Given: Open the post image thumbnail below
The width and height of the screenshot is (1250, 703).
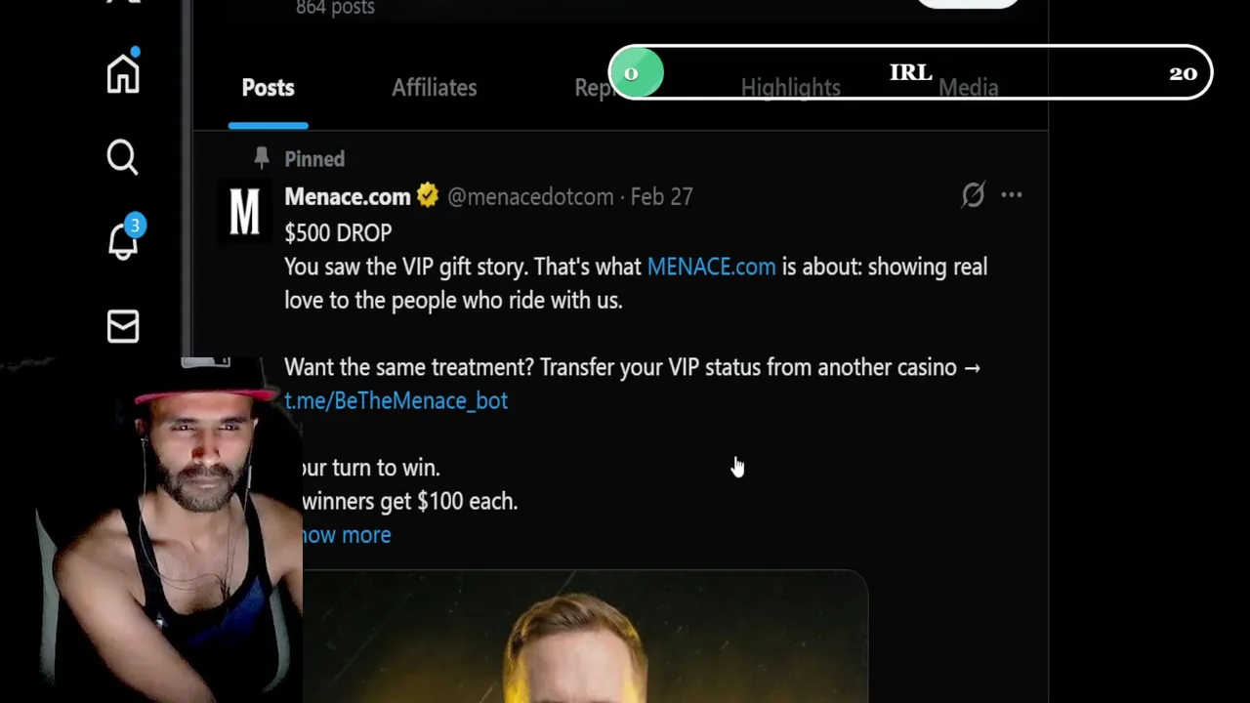Looking at the screenshot, I should (x=584, y=637).
